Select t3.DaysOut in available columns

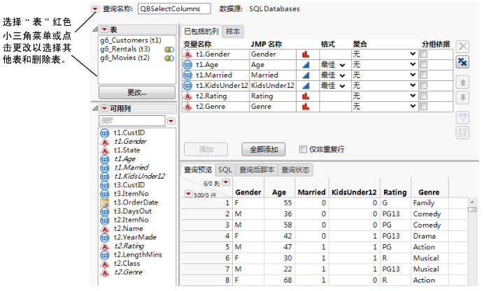[x=133, y=211]
